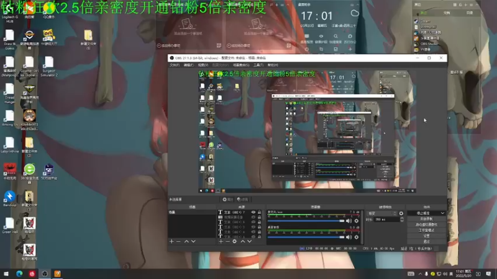Screen dimensions: 497x279
Task: Click 开始录制 button
Action: point(426,219)
